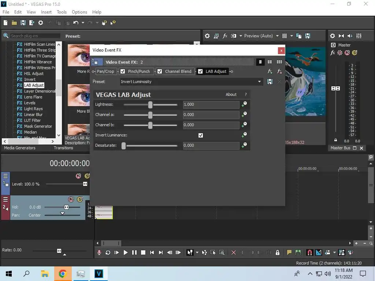Click the LAB Adjust help question mark
The width and height of the screenshot is (375, 281).
pyautogui.click(x=246, y=95)
